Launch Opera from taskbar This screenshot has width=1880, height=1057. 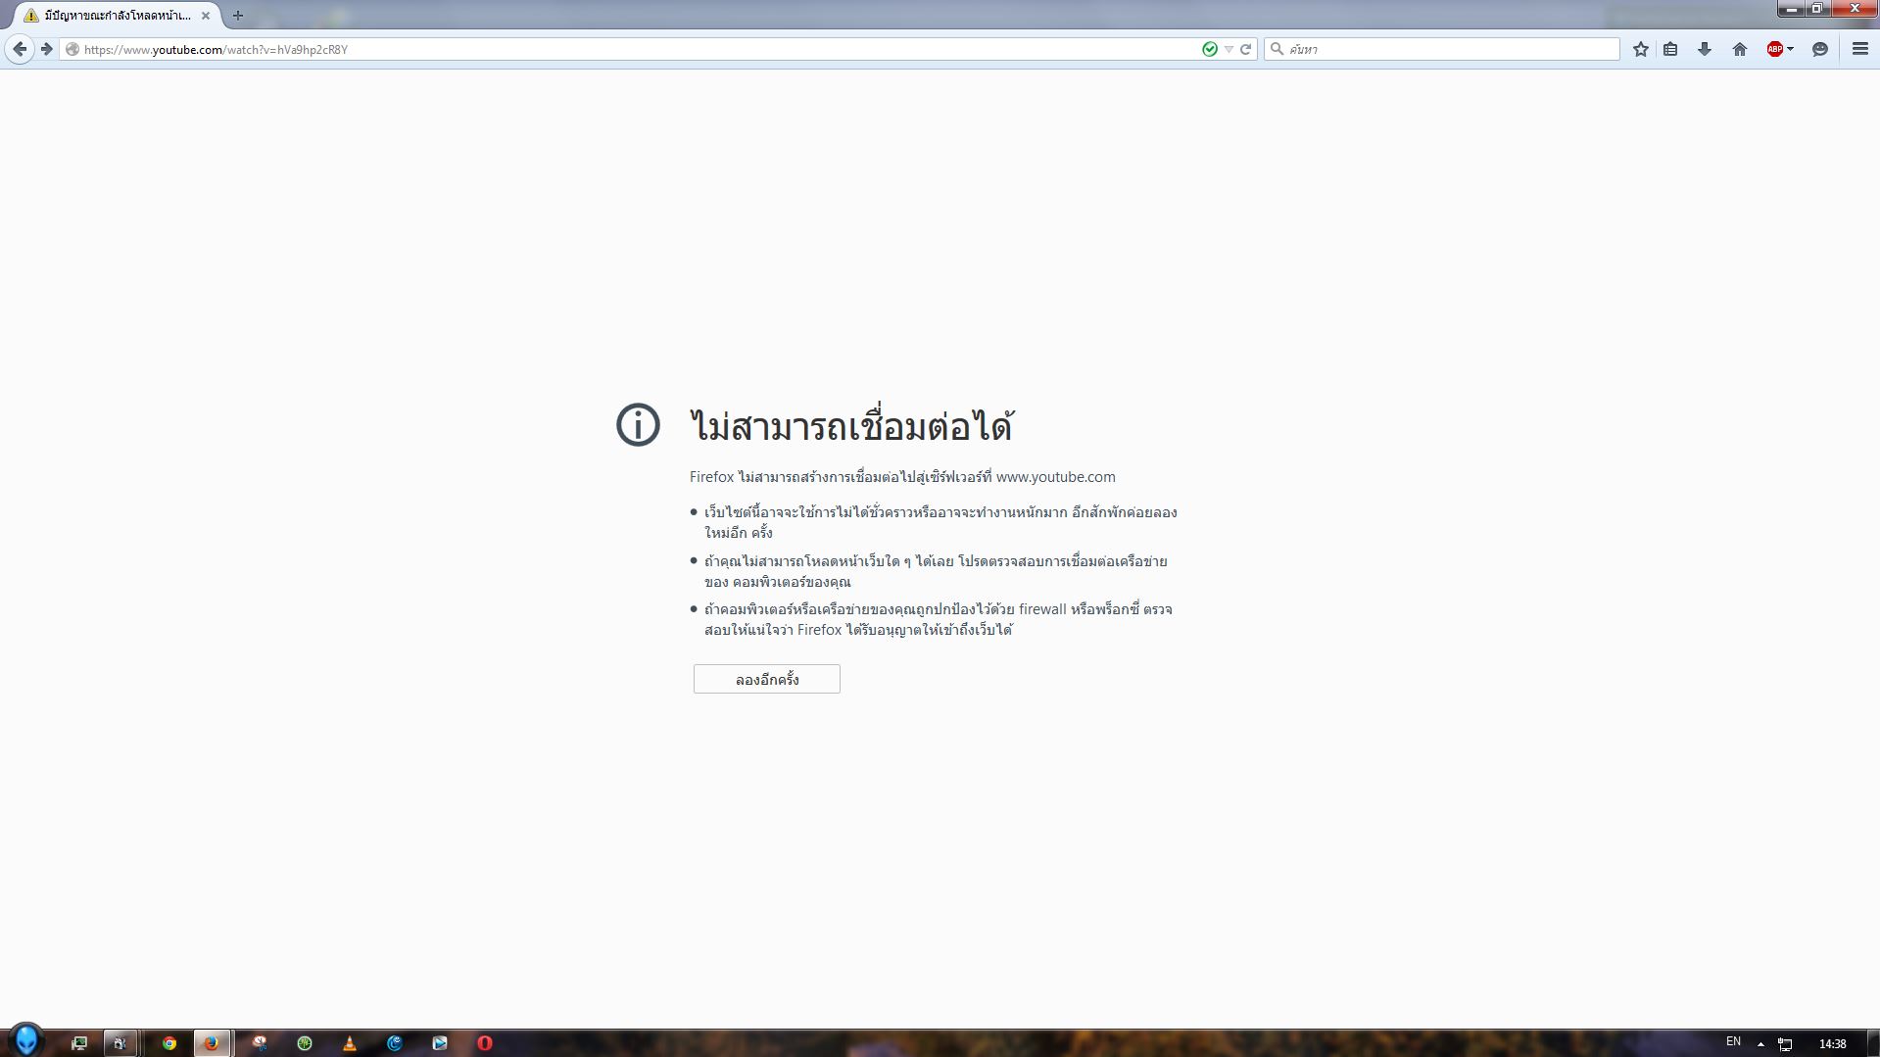pyautogui.click(x=485, y=1043)
